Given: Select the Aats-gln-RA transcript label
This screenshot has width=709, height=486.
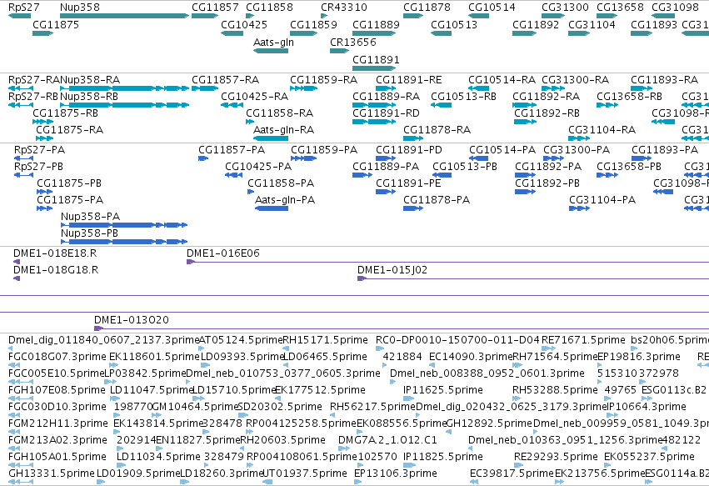Looking at the screenshot, I should point(283,130).
